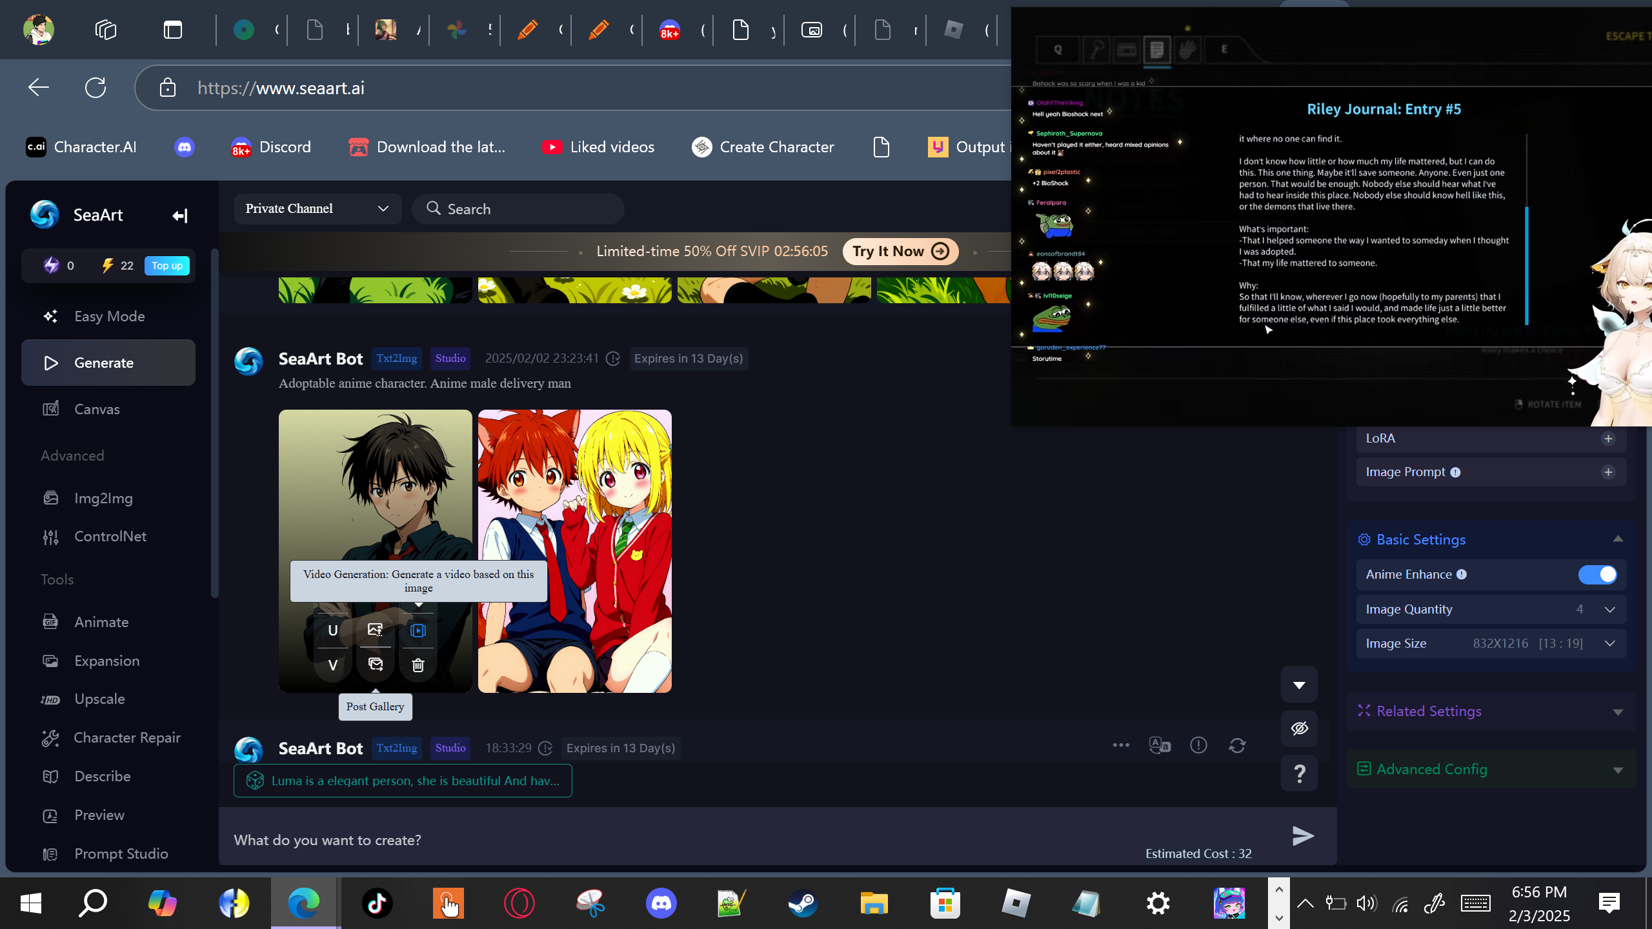The height and width of the screenshot is (929, 1652).
Task: Open ControlNet in the sidebar
Action: point(108,536)
